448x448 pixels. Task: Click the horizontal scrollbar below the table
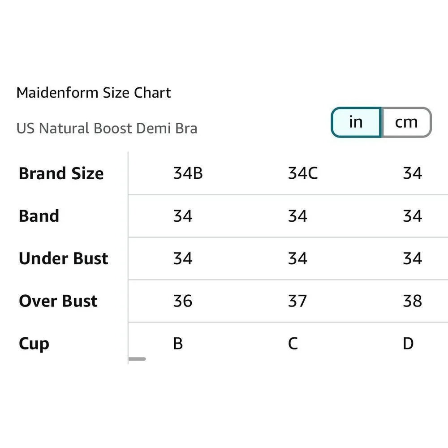click(138, 359)
